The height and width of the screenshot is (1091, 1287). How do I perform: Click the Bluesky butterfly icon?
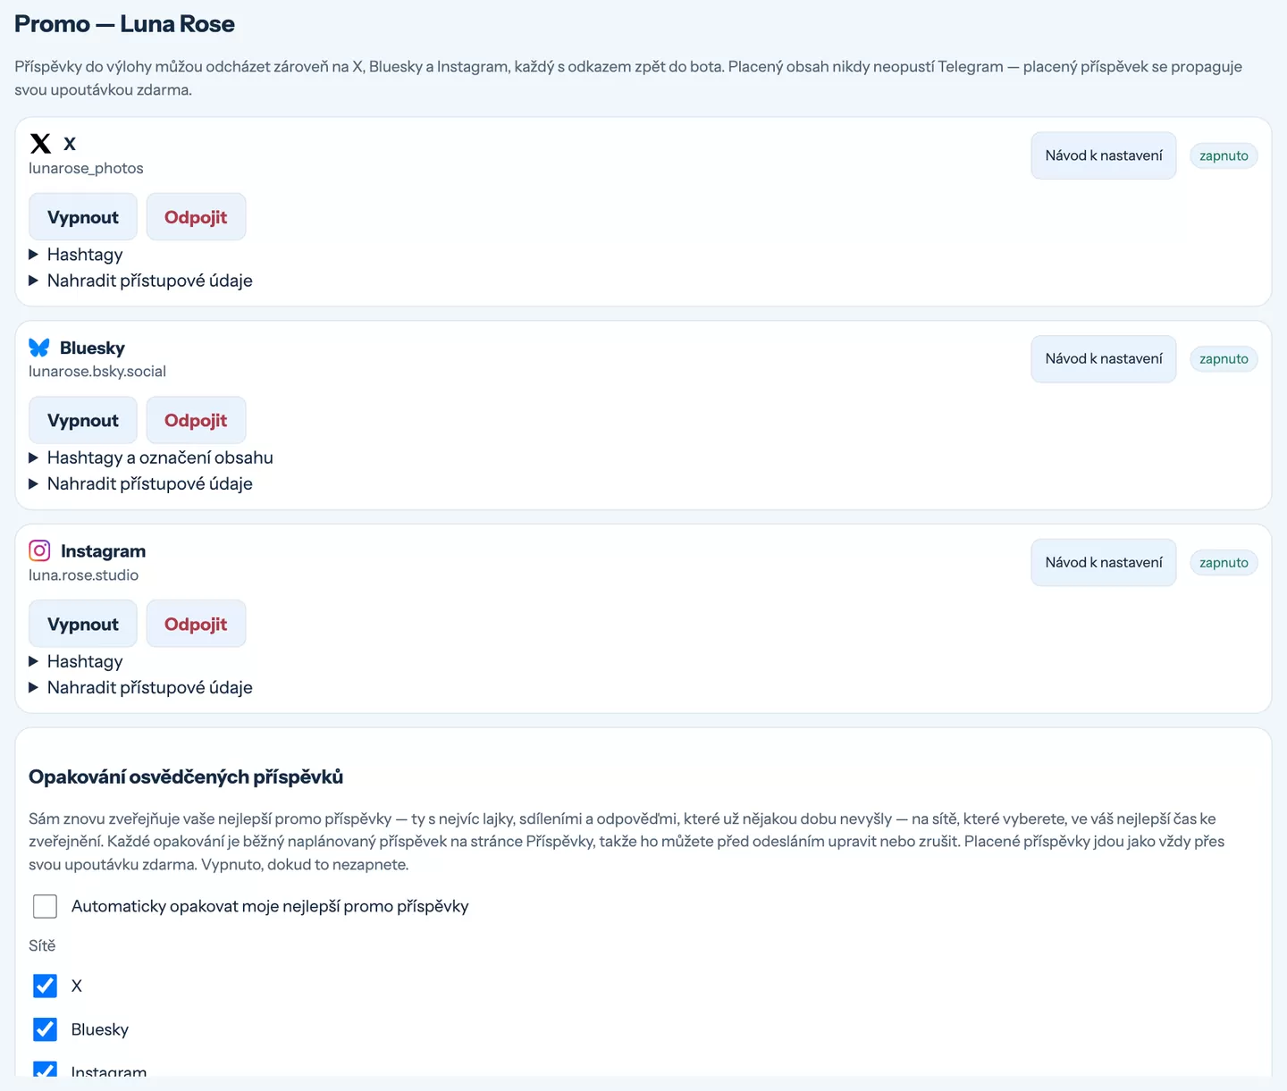(39, 348)
